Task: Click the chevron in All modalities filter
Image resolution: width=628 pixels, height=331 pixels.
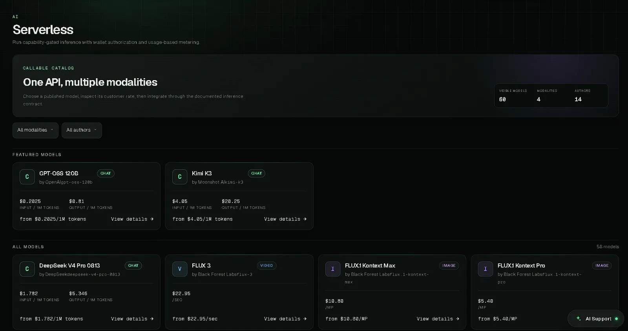Action: point(52,130)
